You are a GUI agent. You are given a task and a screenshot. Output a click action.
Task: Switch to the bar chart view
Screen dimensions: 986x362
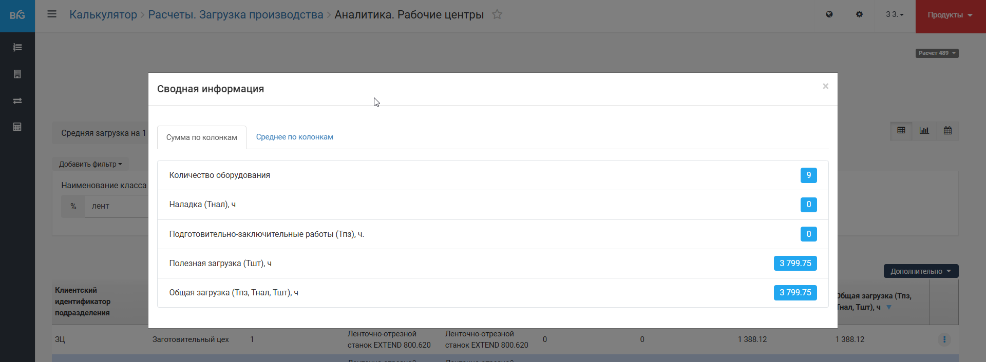point(924,131)
